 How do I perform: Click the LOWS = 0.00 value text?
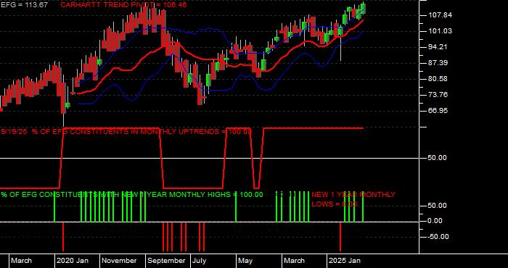[x=335, y=204]
